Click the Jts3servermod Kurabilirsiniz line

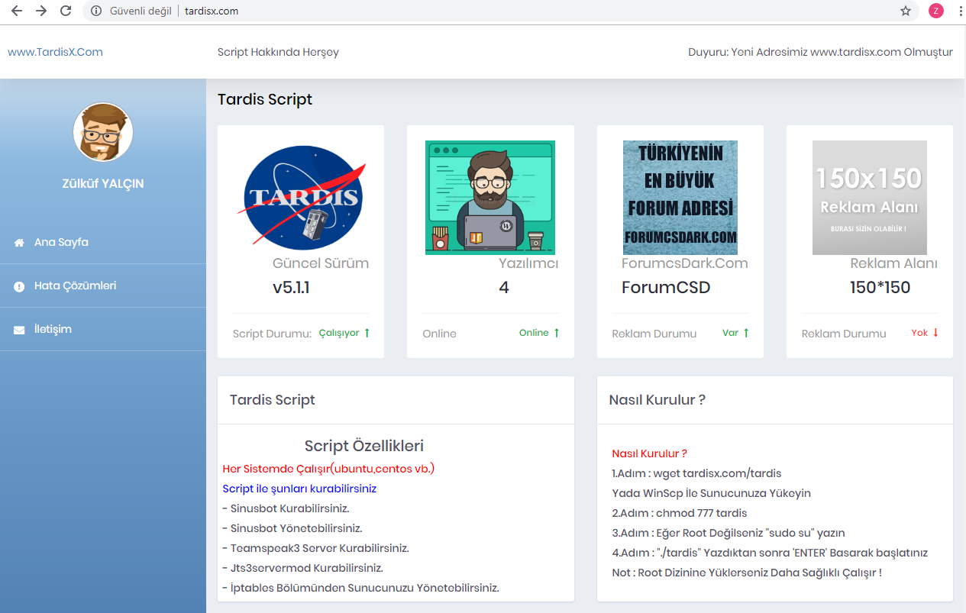303,568
